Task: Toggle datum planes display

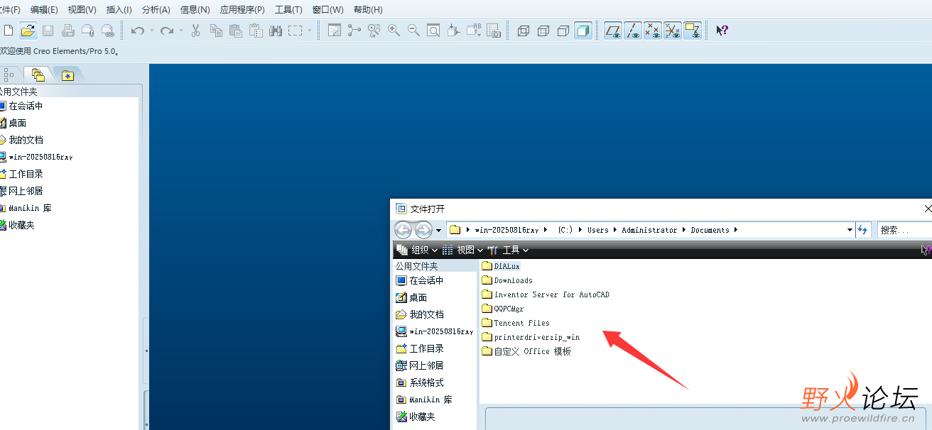Action: point(613,31)
